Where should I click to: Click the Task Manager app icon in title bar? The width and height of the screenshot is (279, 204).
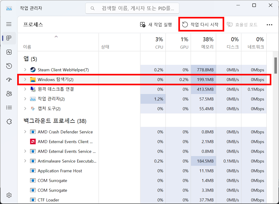(x=9, y=8)
